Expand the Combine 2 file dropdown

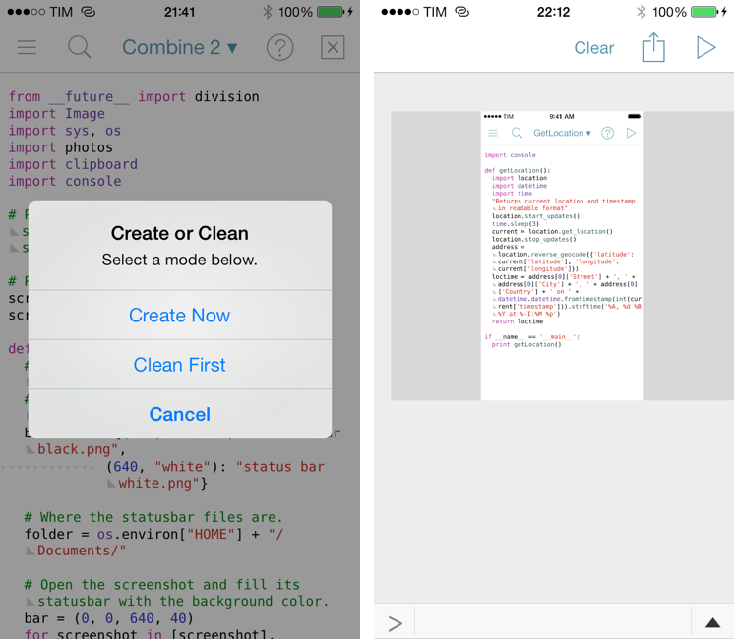[180, 47]
